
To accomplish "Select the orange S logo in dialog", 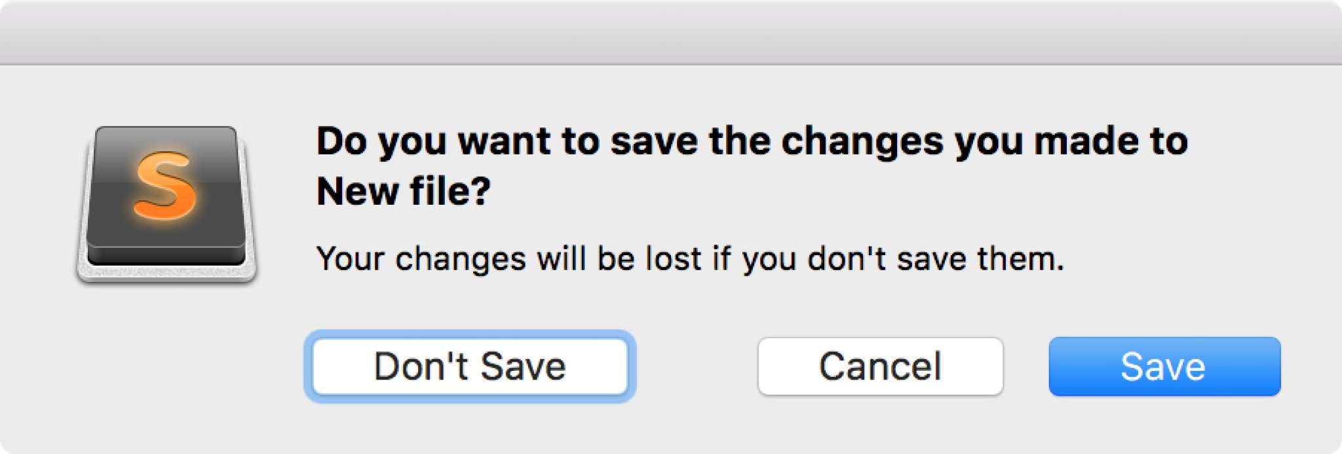I will point(165,186).
